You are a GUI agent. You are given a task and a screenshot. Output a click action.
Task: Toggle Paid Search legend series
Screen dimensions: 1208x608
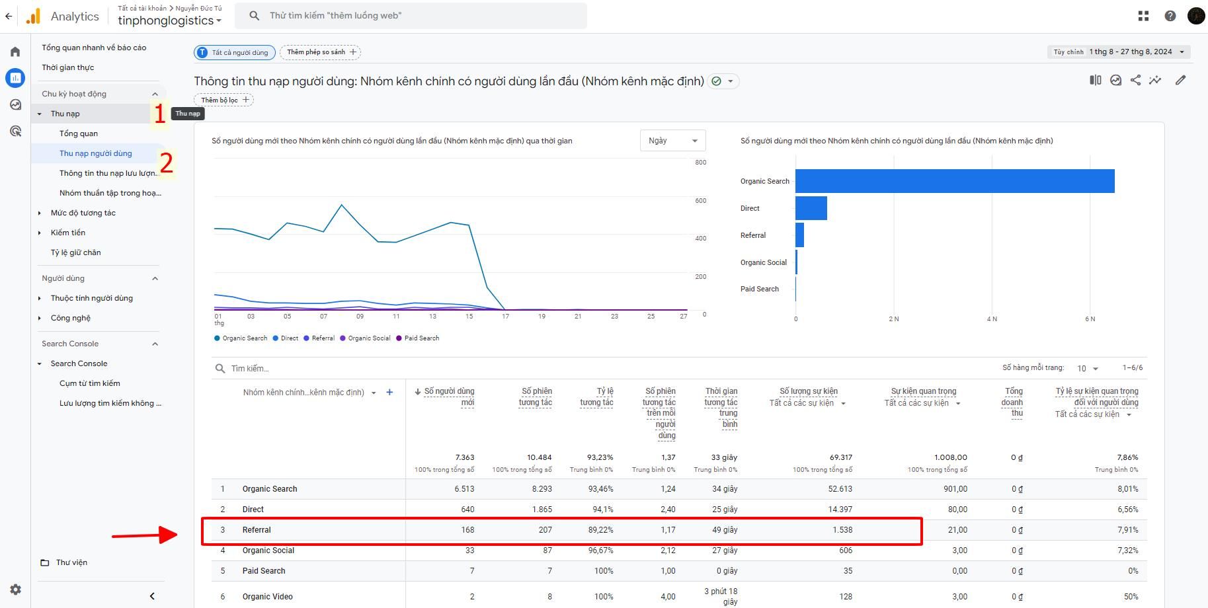(x=417, y=338)
